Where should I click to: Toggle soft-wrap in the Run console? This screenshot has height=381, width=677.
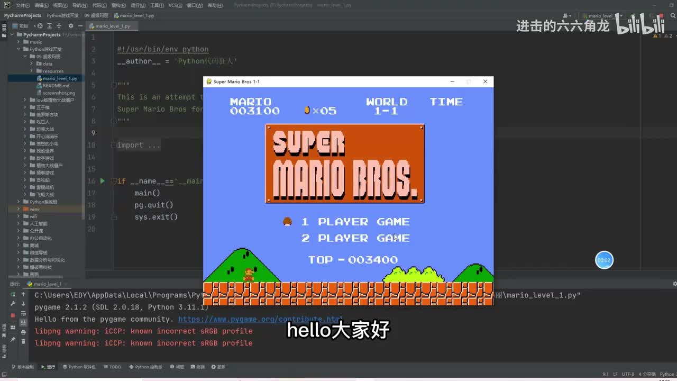pos(23,314)
